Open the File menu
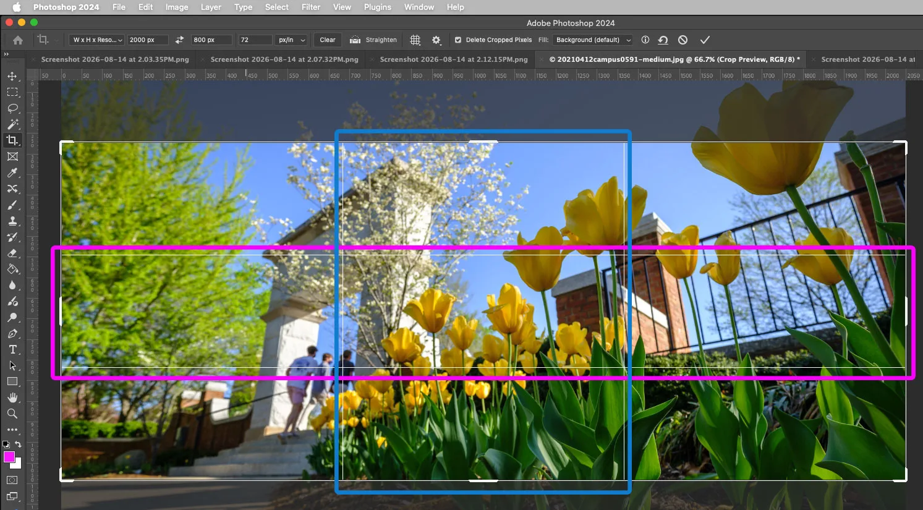The height and width of the screenshot is (510, 923). tap(119, 7)
